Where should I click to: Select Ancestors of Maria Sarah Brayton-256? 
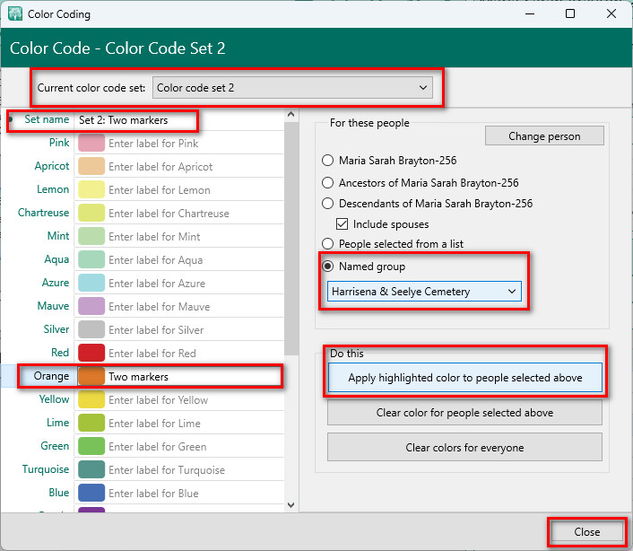(327, 182)
